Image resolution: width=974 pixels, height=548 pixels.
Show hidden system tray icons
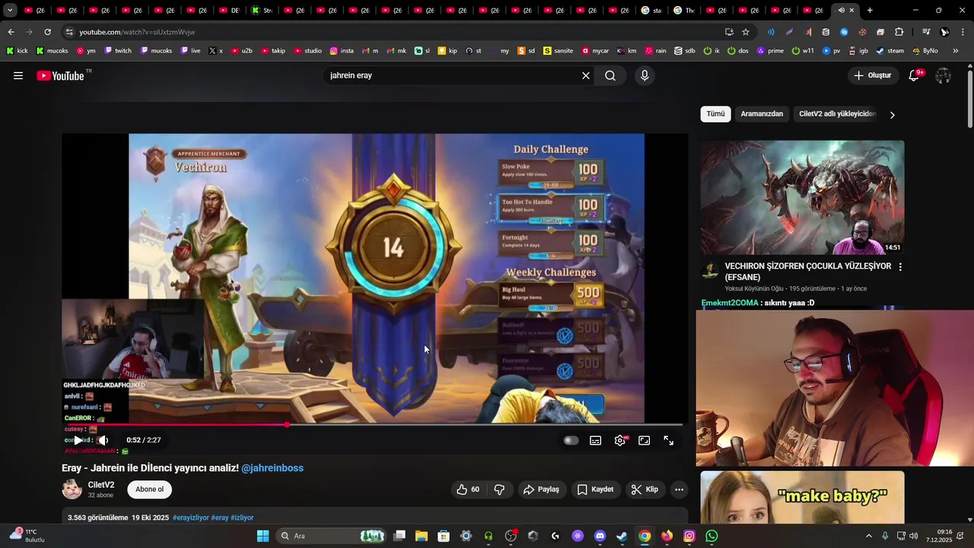click(869, 536)
